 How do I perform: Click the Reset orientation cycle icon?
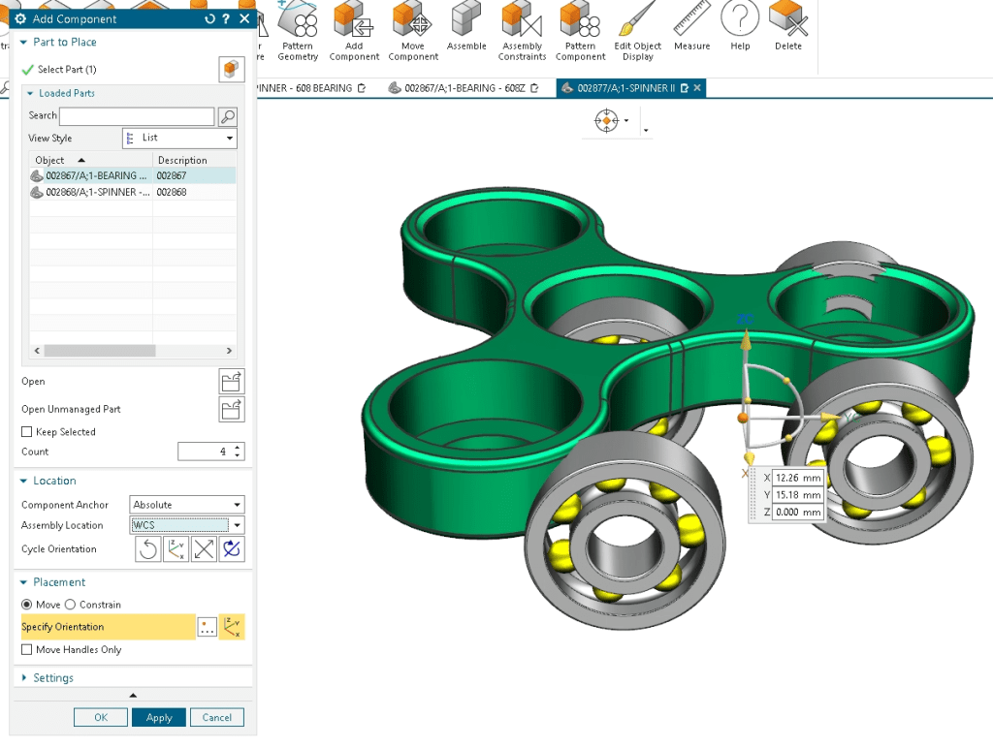pos(147,549)
